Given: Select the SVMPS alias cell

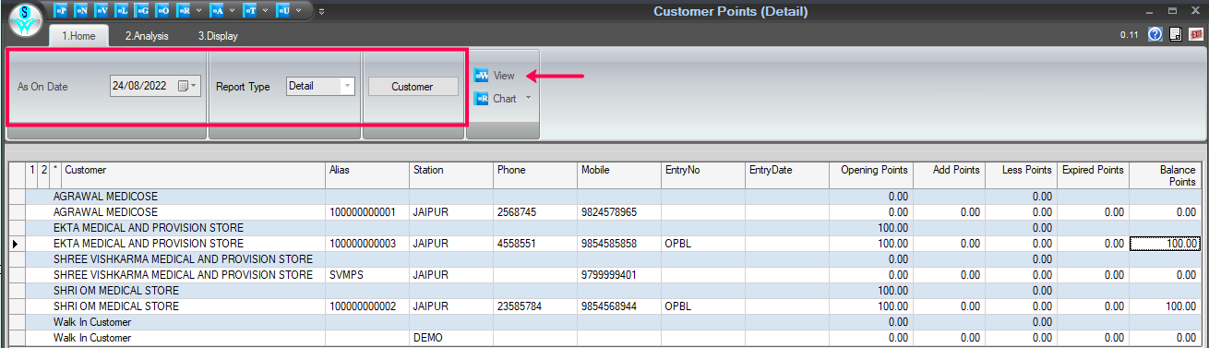Looking at the screenshot, I should click(366, 275).
